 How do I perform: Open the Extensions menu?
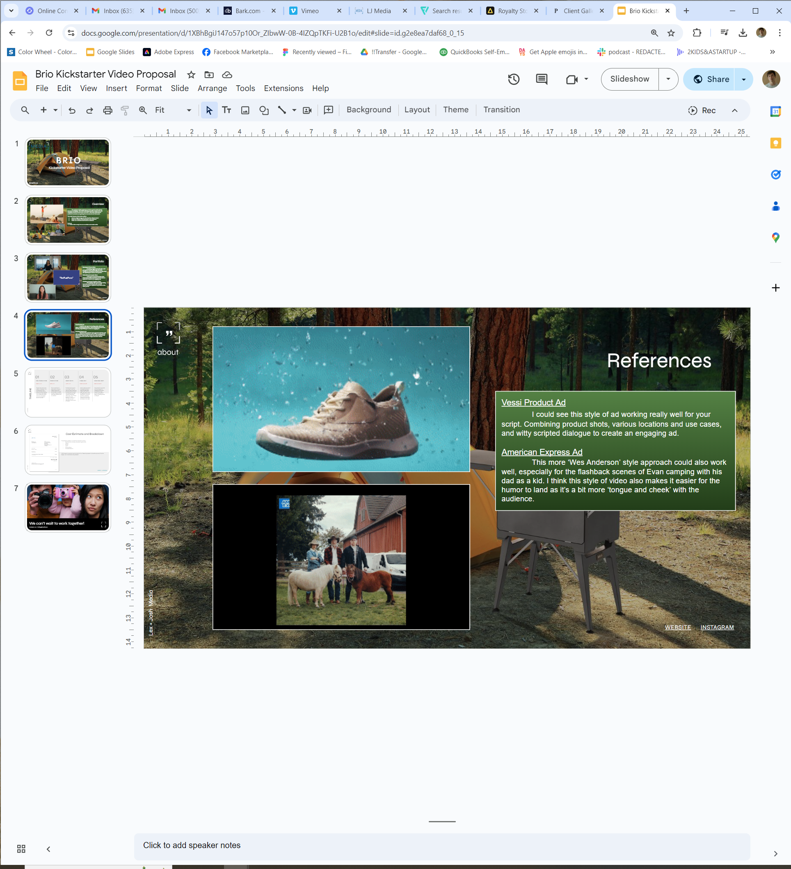(283, 88)
